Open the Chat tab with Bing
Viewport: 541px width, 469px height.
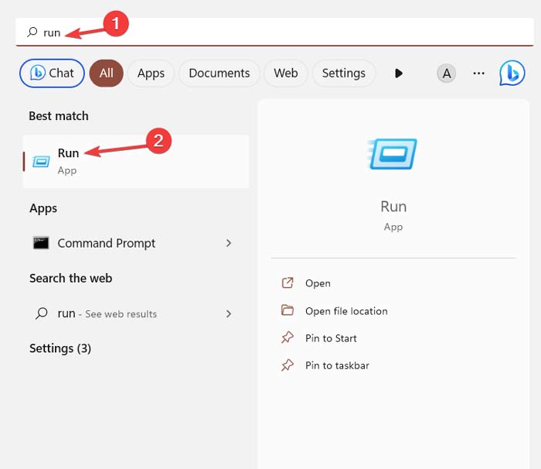coord(52,74)
